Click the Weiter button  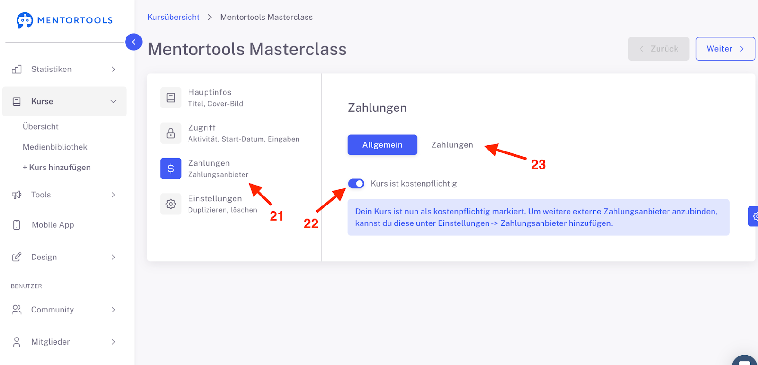(725, 49)
